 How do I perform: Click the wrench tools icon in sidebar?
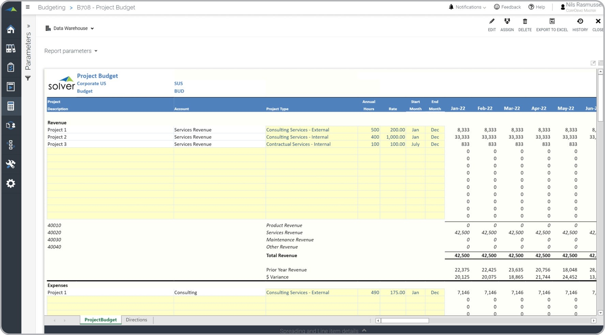coord(11,164)
